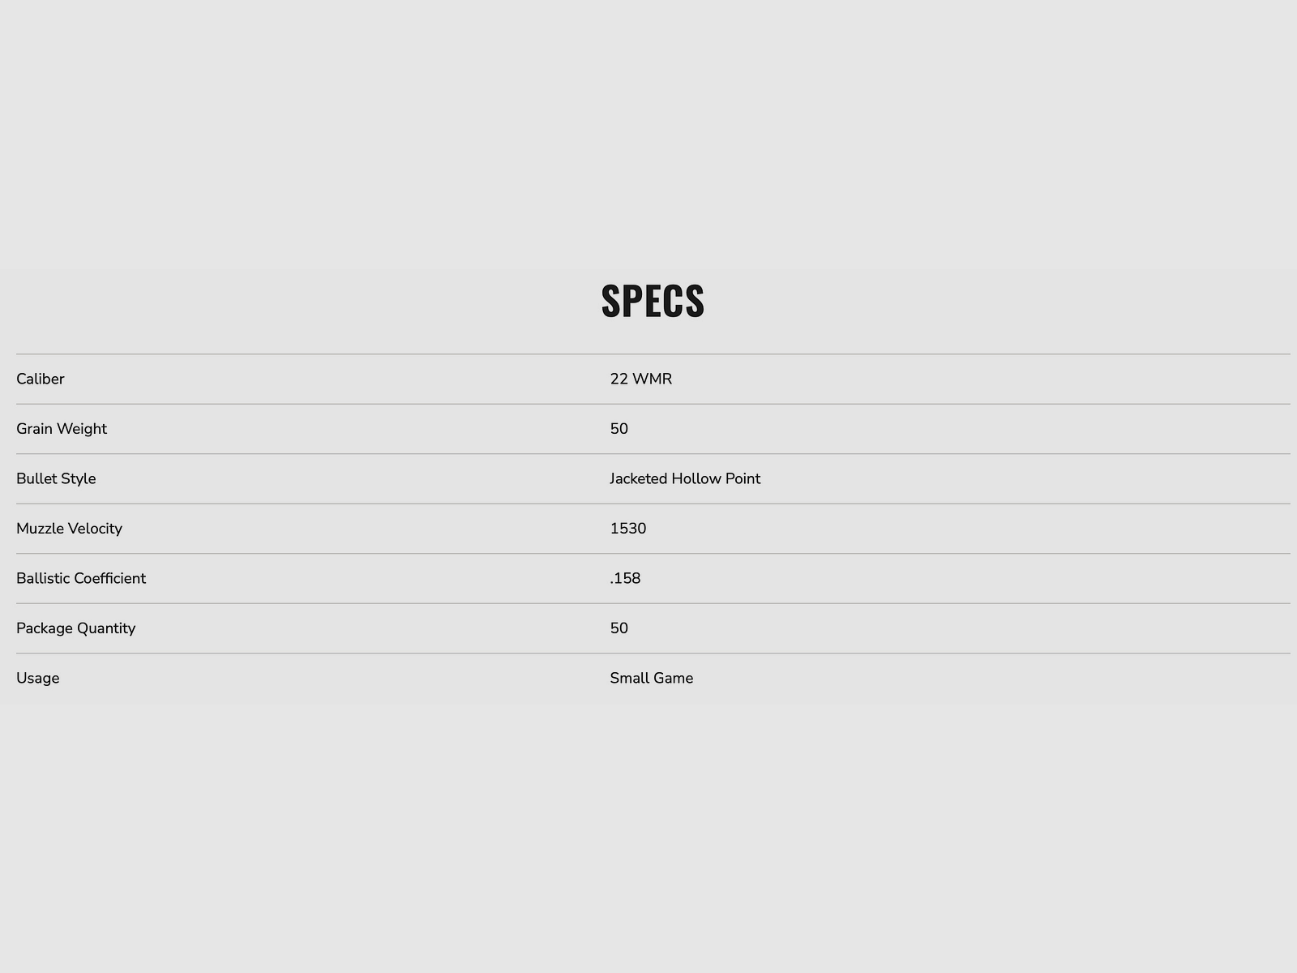Select the .158 ballistic coefficient value
1297x973 pixels.
pyautogui.click(x=625, y=578)
